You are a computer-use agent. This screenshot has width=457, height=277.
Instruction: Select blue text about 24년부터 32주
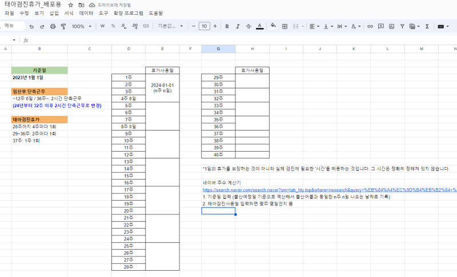click(x=57, y=105)
